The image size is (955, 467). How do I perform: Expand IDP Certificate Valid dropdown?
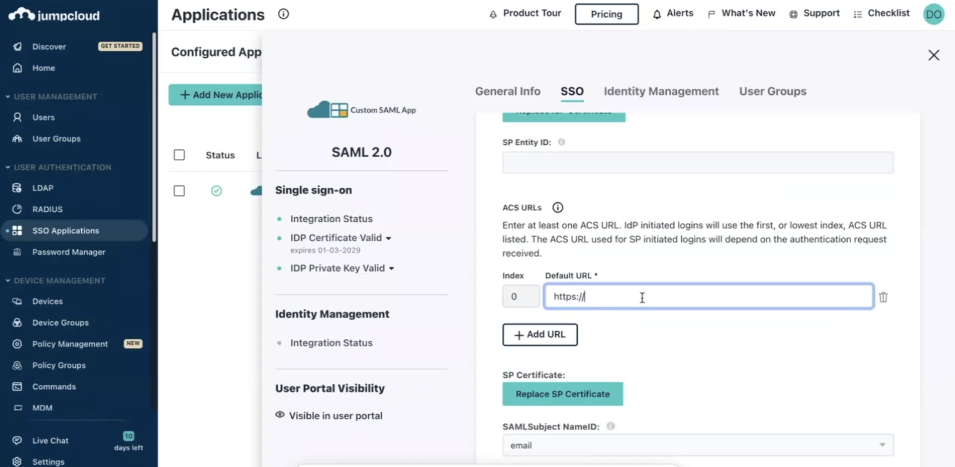point(388,239)
